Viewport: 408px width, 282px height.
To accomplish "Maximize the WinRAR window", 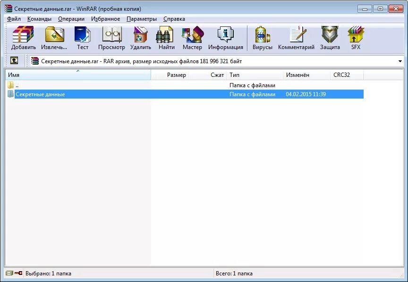I will [380, 9].
